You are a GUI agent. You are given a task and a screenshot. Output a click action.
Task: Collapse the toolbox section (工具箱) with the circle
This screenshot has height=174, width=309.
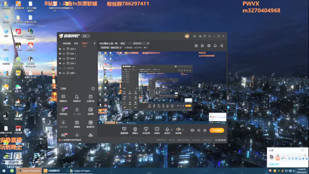point(93,89)
